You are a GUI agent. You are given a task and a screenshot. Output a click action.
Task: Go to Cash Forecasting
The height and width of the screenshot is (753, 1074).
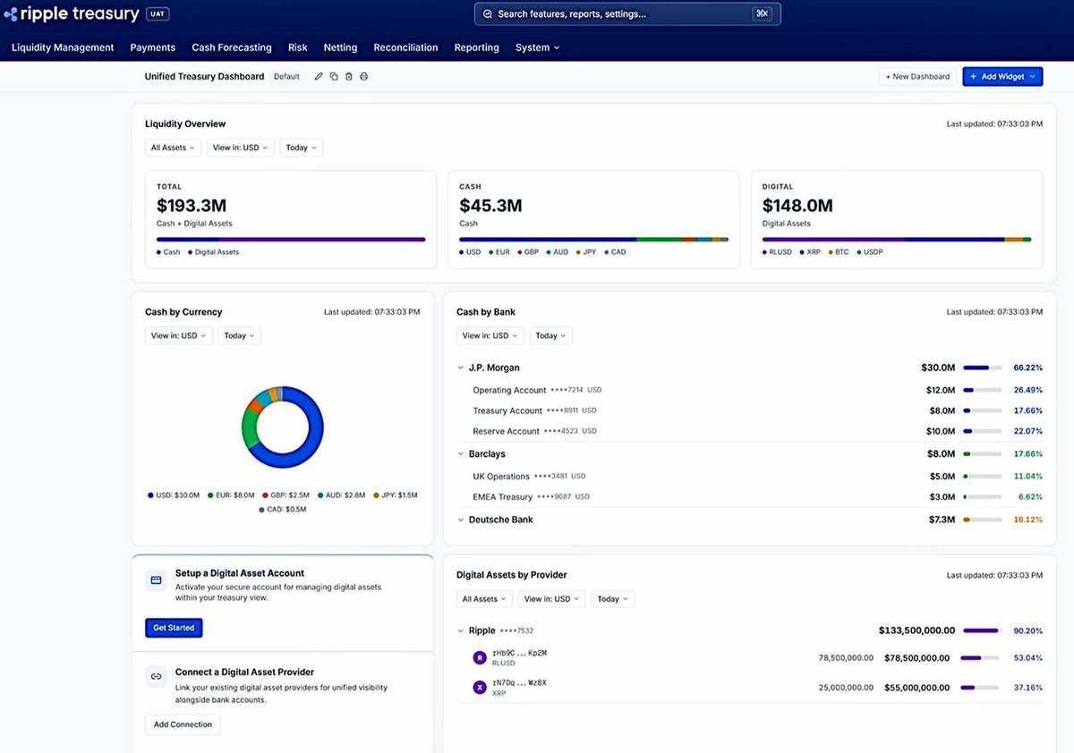coord(232,47)
